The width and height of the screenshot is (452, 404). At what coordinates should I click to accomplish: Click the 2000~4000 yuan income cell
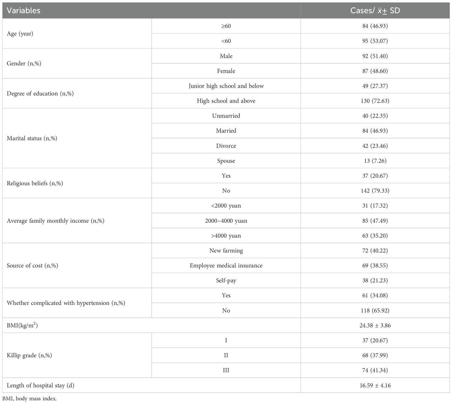(x=226, y=221)
